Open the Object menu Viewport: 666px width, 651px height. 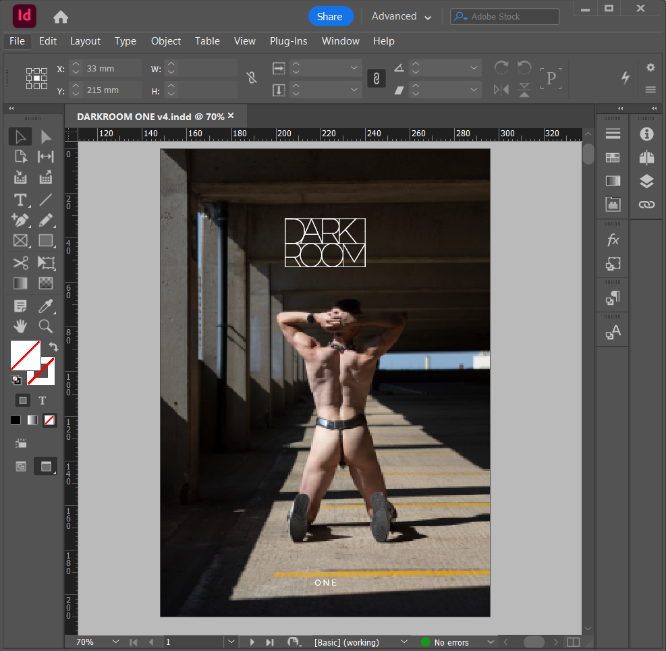pos(165,41)
